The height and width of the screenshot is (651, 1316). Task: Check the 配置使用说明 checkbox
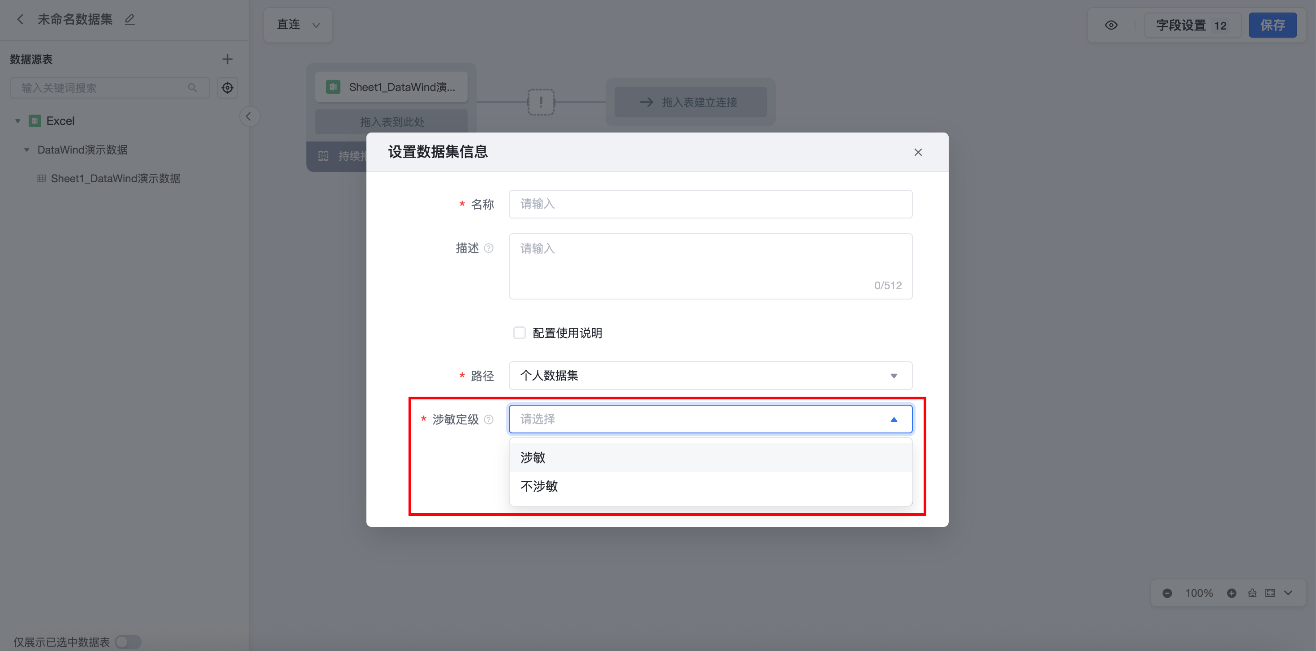[x=520, y=333]
